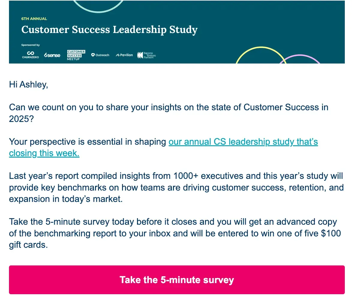Viewport: 352px width, 302px height.
Task: Open the Customer Success Meetup logo
Action: coord(76,55)
